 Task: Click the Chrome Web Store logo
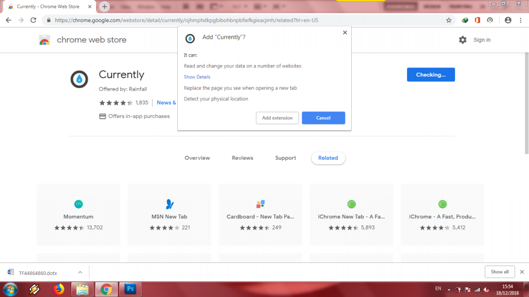(44, 40)
